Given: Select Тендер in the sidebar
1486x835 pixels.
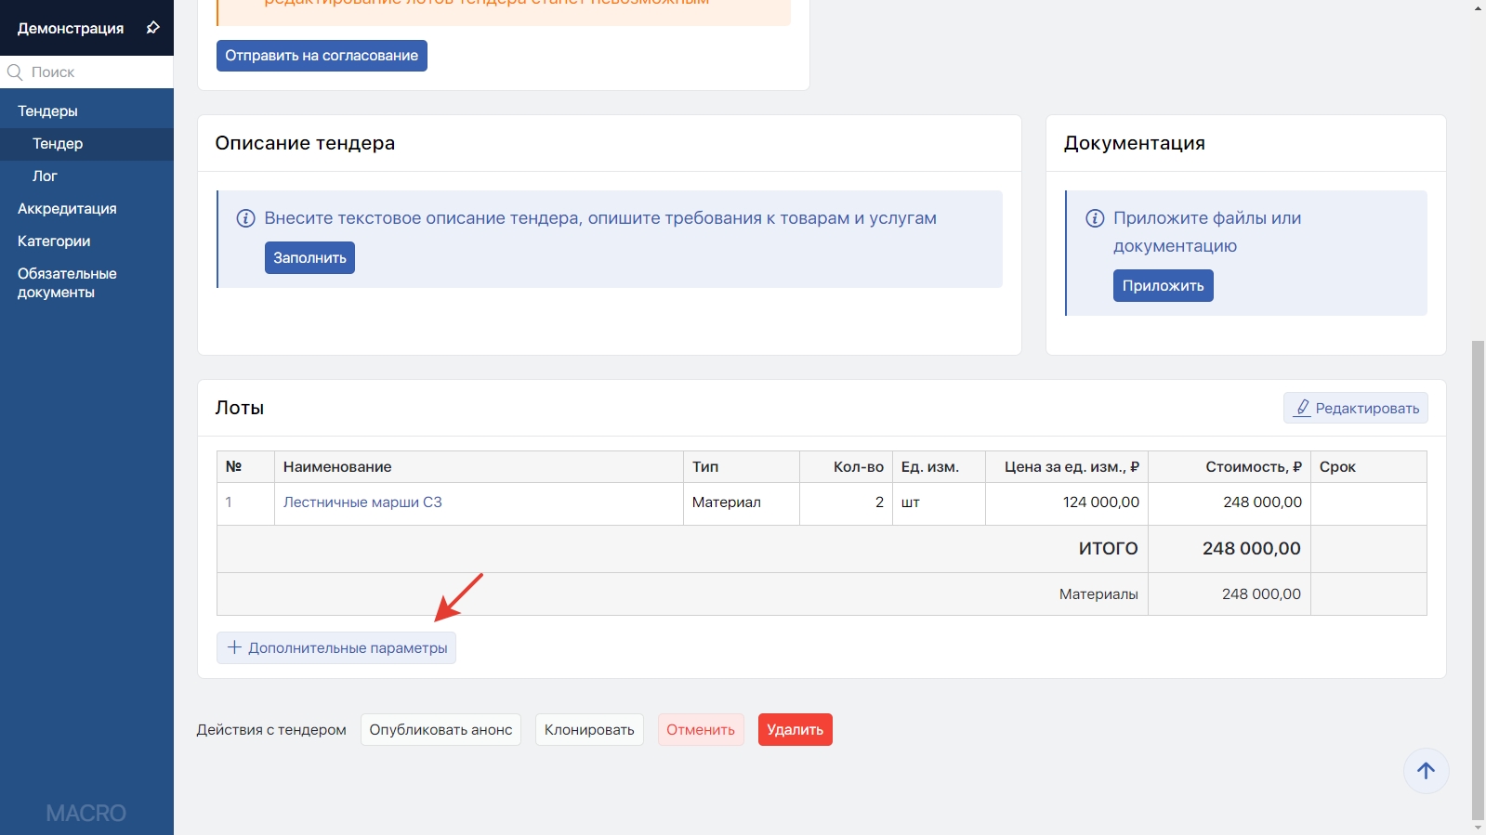Looking at the screenshot, I should [x=58, y=144].
